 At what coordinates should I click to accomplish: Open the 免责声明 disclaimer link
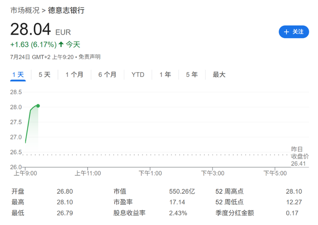[x=90, y=57]
